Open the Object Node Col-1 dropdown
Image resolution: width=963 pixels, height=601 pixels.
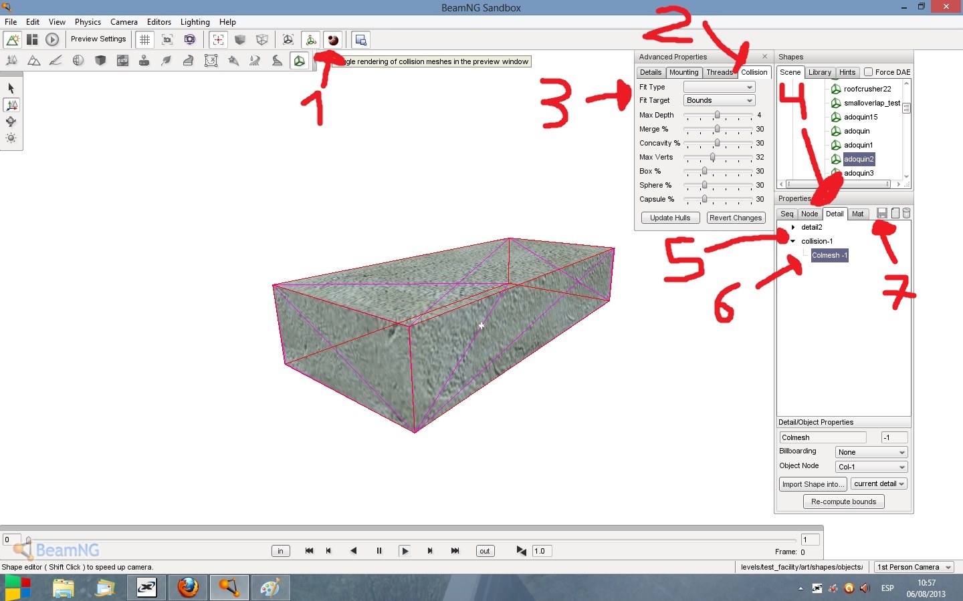point(871,467)
